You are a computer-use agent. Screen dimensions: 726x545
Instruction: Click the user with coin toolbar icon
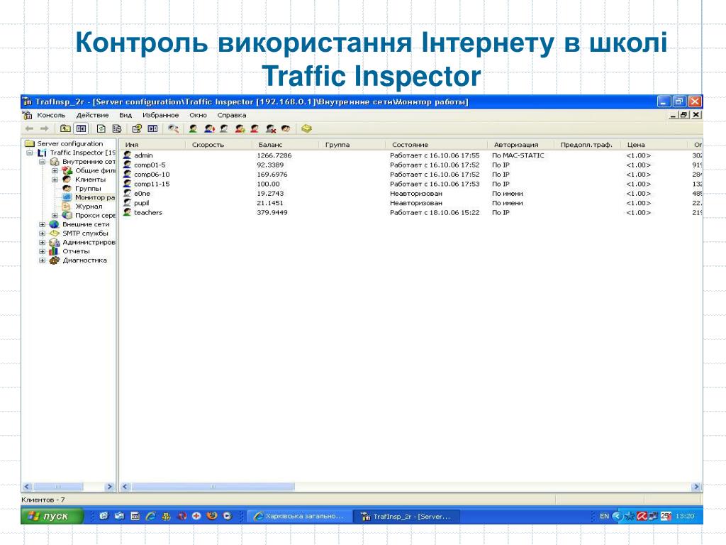click(240, 129)
